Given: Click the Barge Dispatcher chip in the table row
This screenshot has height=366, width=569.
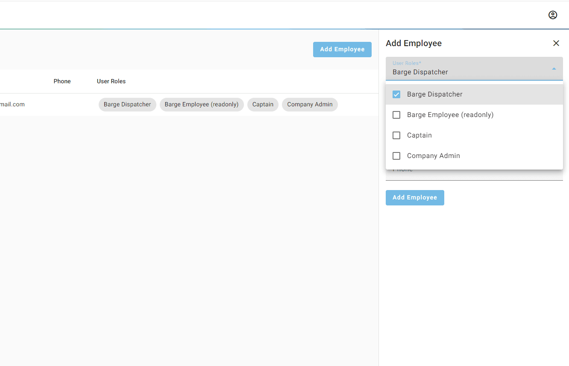Looking at the screenshot, I should tap(127, 105).
